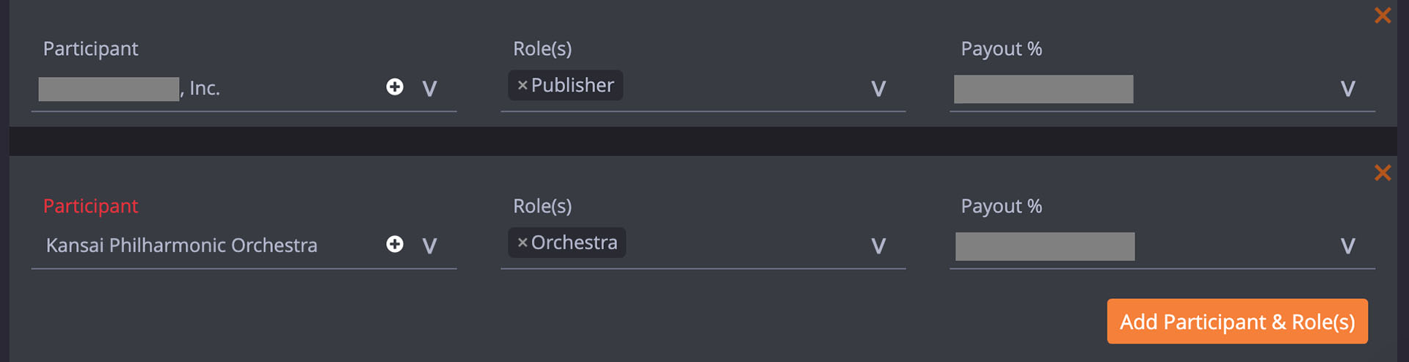
Task: Click the plus icon beside Kansai Philharmonic Orchestra
Action: 395,244
